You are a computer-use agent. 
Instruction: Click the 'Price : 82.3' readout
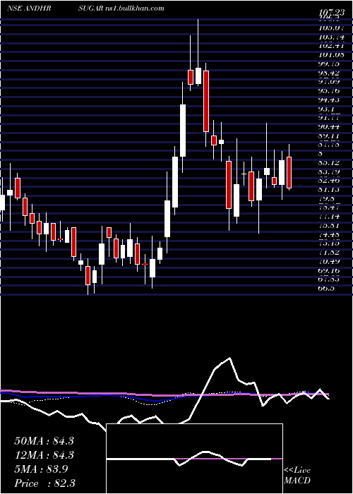click(x=44, y=483)
